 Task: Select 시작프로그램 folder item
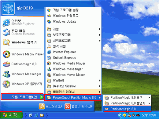tap(73, 41)
